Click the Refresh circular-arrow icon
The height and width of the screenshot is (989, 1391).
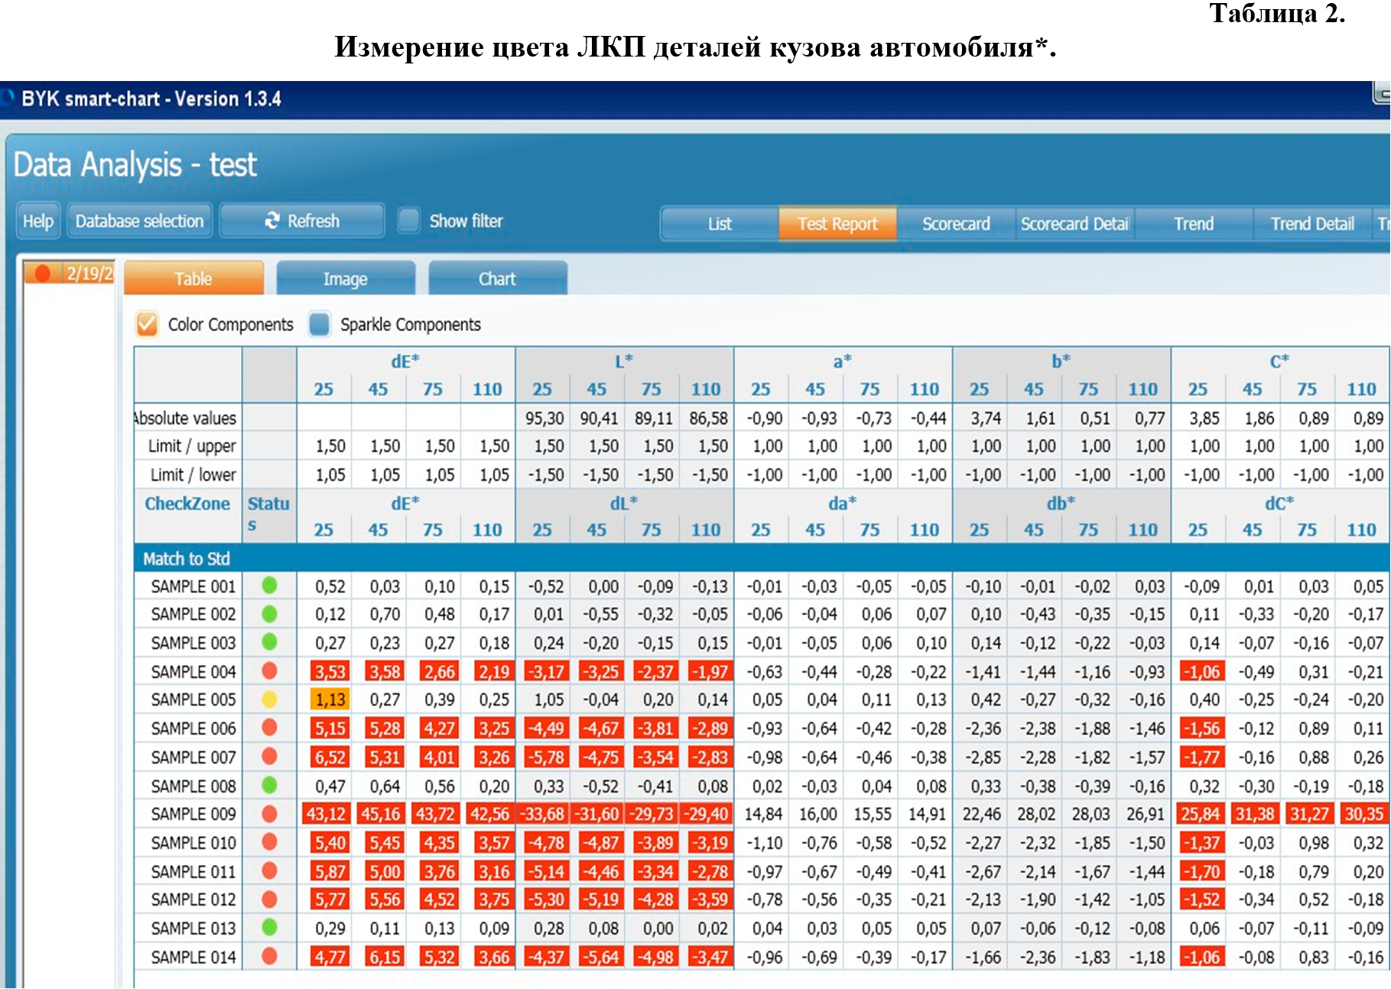click(x=271, y=221)
